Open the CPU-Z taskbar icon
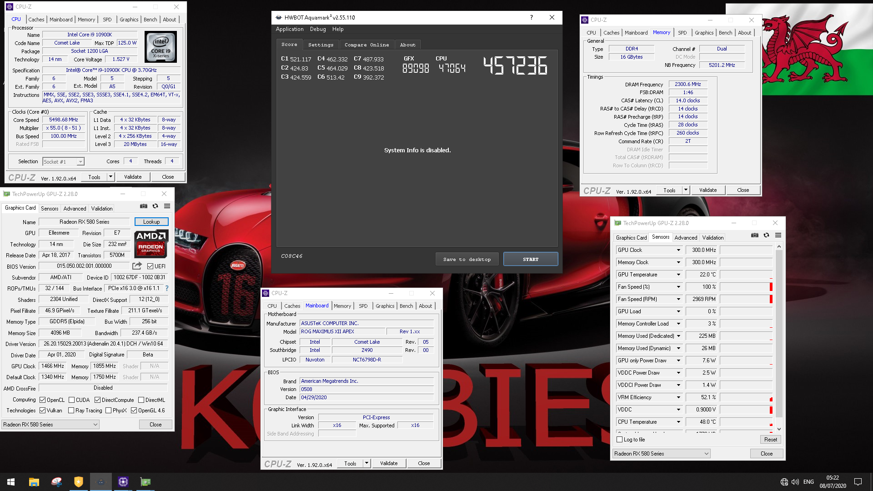Viewport: 873px width, 491px height. (123, 482)
